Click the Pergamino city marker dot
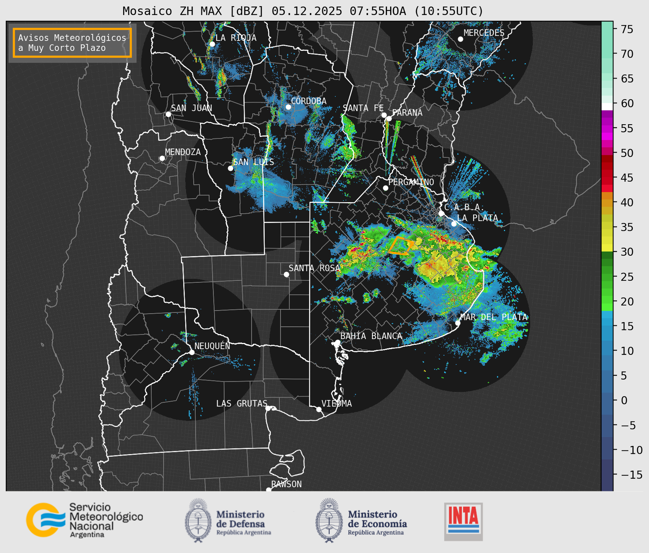The image size is (649, 553). click(385, 188)
